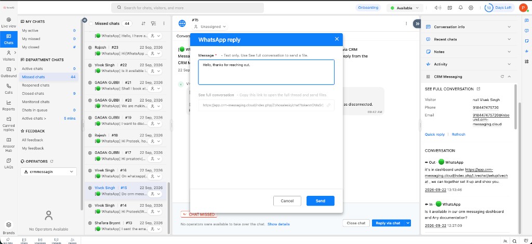Expand the Notes section
Viewport: 532px width, 244px height.
coord(468,52)
